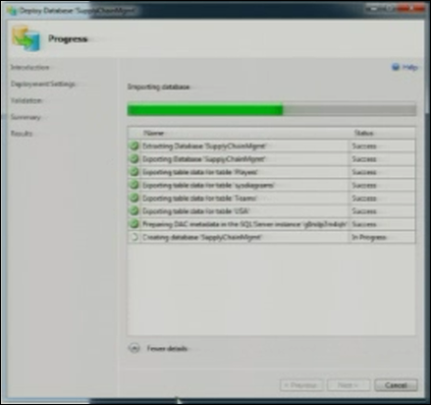
Task: Click the Previous button
Action: click(301, 385)
